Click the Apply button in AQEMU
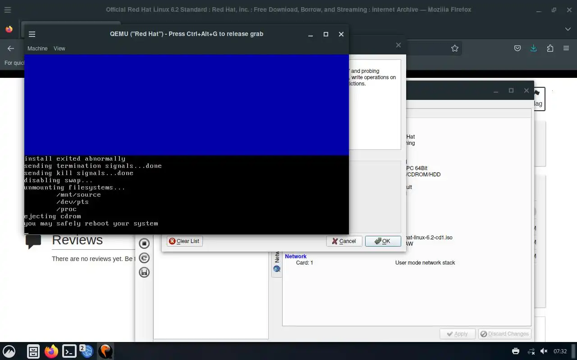Image resolution: width=577 pixels, height=360 pixels. pyautogui.click(x=457, y=334)
